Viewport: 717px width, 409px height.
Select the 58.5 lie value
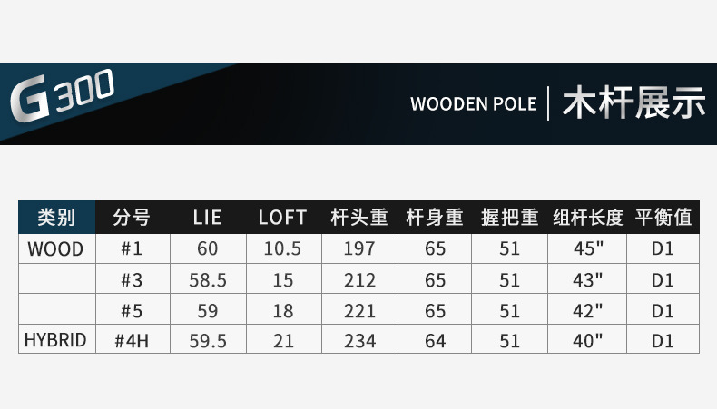(x=207, y=279)
